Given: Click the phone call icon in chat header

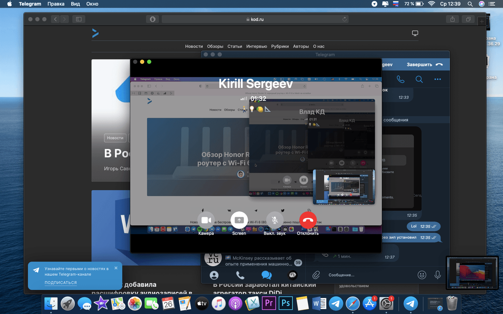Looking at the screenshot, I should (x=400, y=79).
